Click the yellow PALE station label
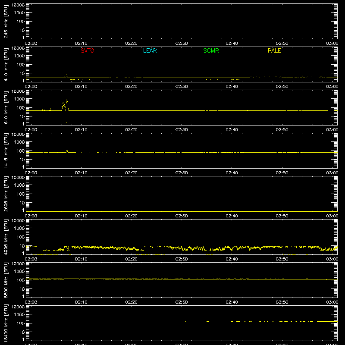Viewport: 345px width, 345px height. pos(274,50)
